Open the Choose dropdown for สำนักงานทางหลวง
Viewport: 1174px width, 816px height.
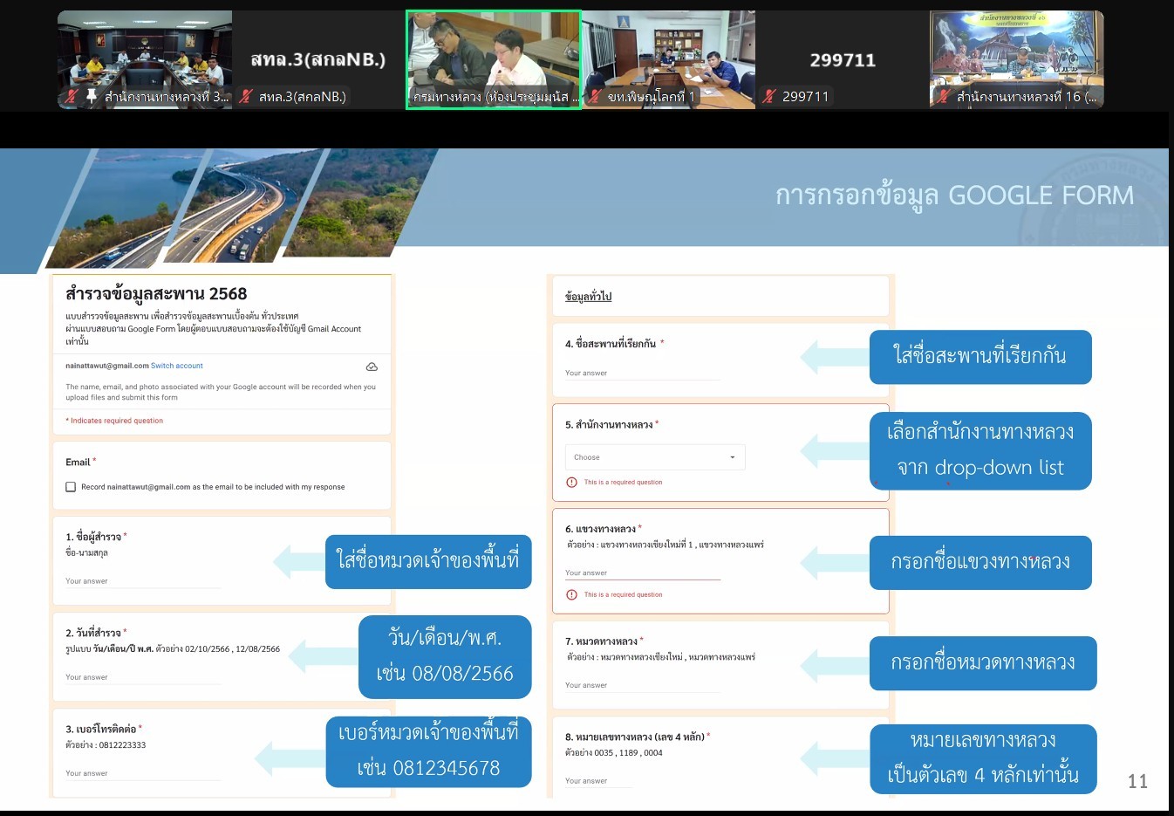(654, 457)
